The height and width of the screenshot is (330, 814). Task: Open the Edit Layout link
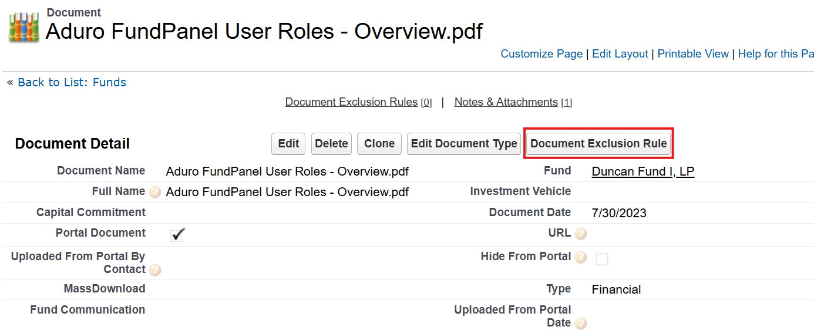(620, 54)
